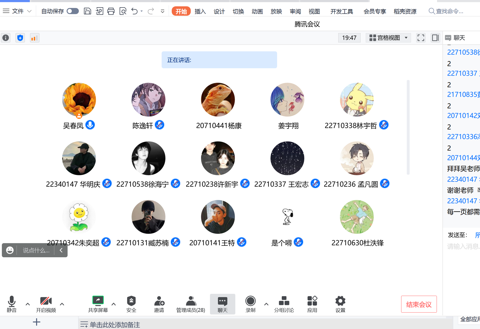The height and width of the screenshot is (329, 480).
Task: Open the Security (安全) shield icon
Action: (131, 301)
